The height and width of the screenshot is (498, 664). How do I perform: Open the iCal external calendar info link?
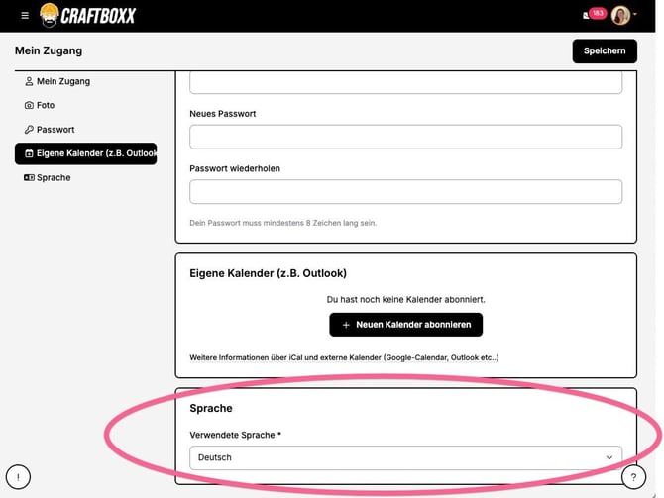tap(344, 357)
